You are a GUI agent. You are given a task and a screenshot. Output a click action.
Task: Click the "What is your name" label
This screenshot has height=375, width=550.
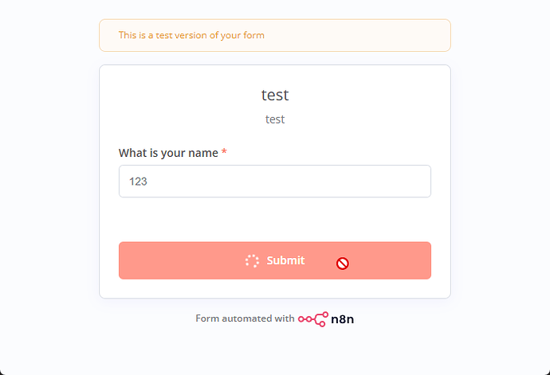[x=168, y=153]
